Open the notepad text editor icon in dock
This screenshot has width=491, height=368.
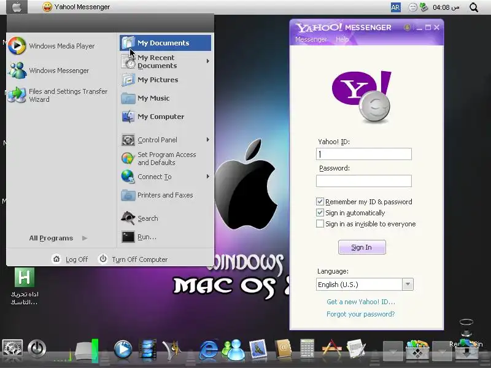[x=356, y=349]
